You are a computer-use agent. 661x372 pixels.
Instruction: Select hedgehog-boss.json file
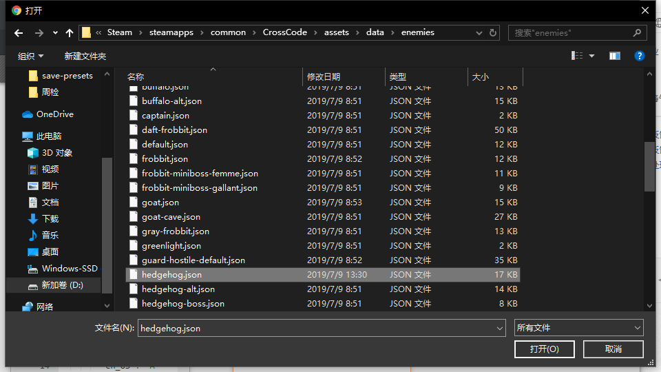(323, 304)
